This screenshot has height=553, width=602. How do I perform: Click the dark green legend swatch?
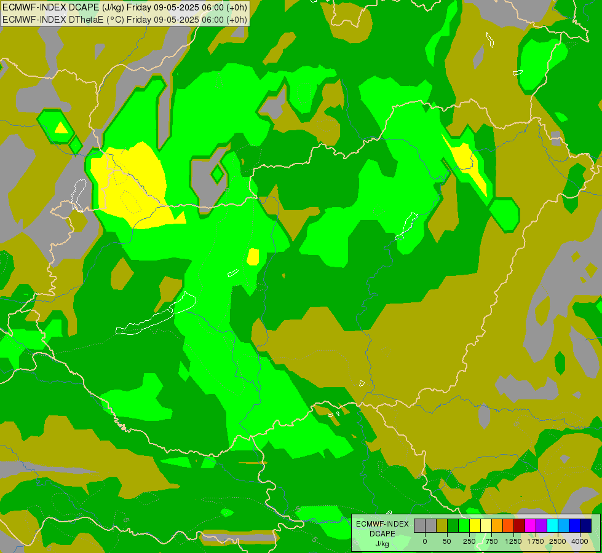[x=453, y=526]
